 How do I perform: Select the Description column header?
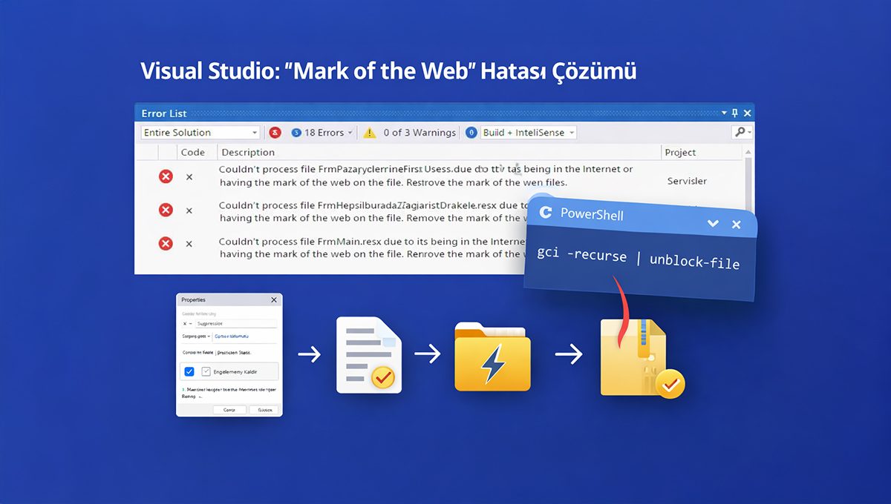[x=248, y=152]
